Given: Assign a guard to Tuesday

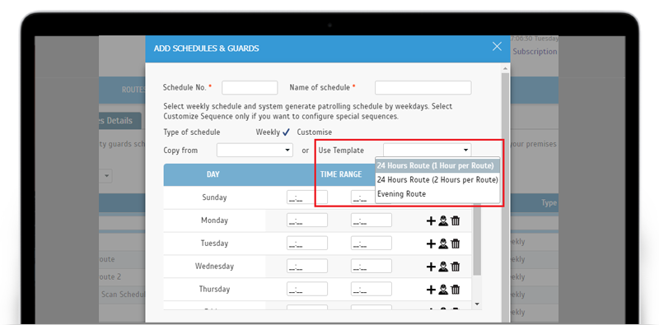Looking at the screenshot, I should (443, 244).
